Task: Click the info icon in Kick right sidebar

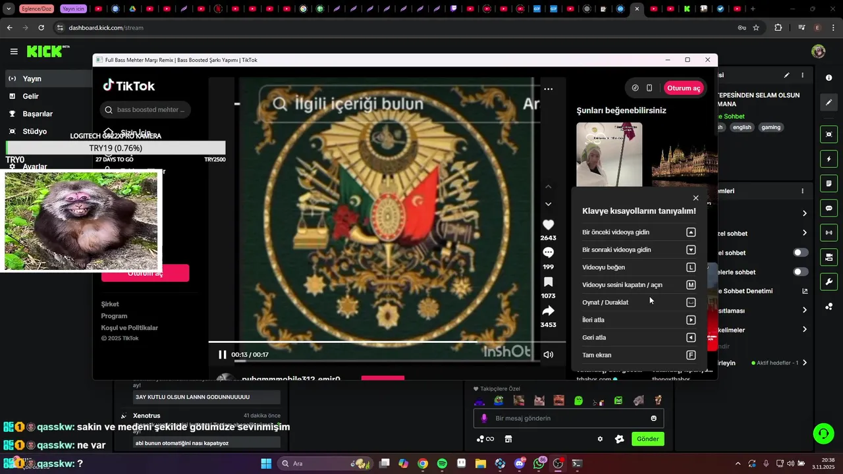Action: (829, 78)
